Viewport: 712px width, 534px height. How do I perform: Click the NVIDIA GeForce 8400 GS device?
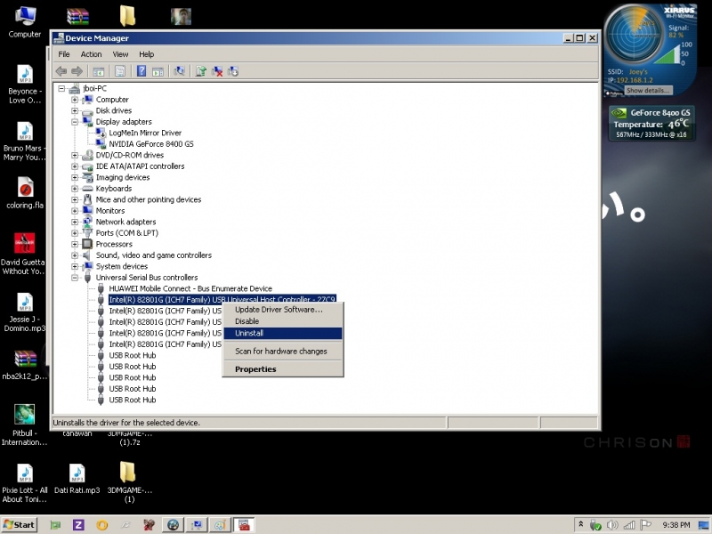(x=150, y=144)
